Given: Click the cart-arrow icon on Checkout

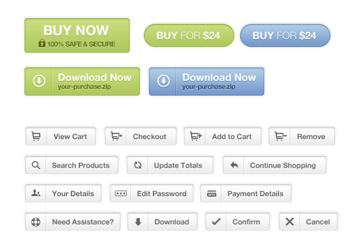Looking at the screenshot, I should (x=116, y=136).
